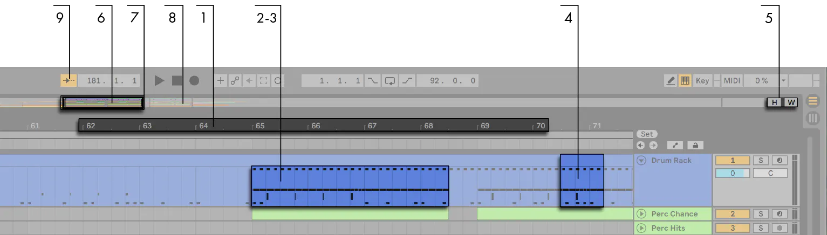Click the arrangement position field 181.1.1
Image resolution: width=827 pixels, height=235 pixels.
[110, 81]
